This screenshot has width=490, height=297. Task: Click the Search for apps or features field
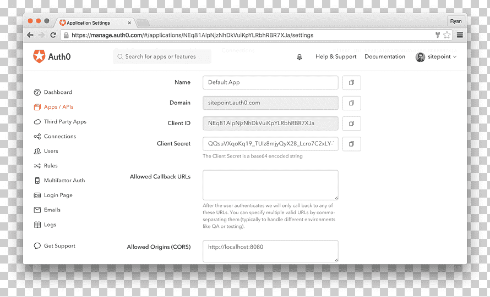pyautogui.click(x=162, y=57)
